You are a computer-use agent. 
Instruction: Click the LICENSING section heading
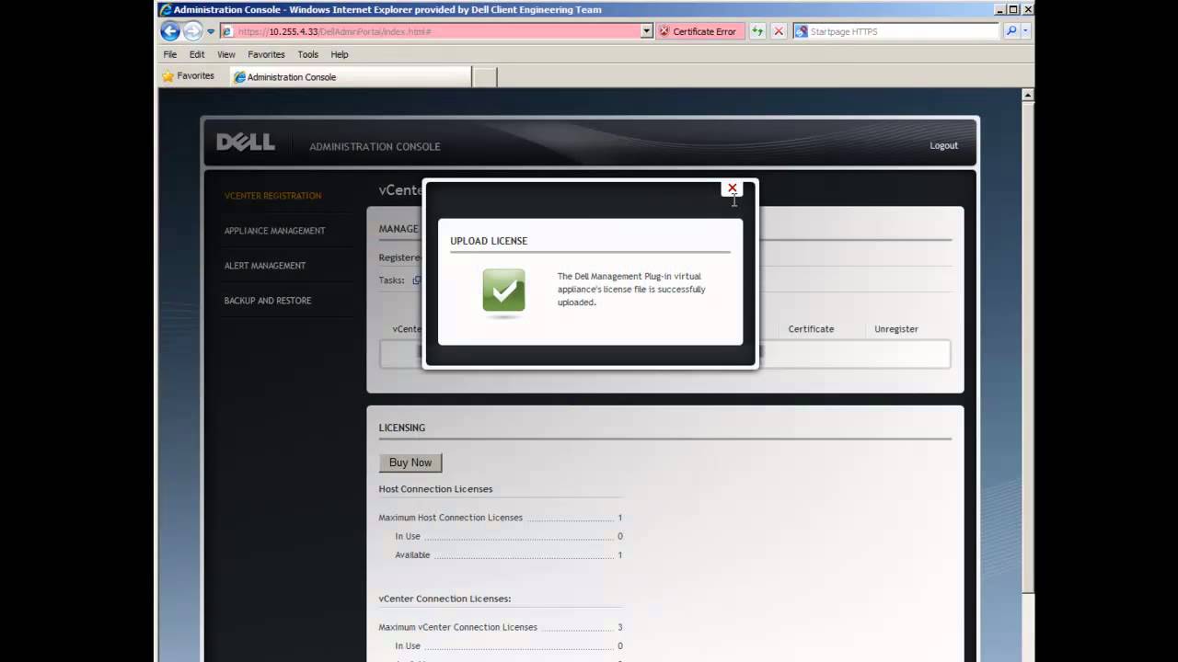pos(402,428)
